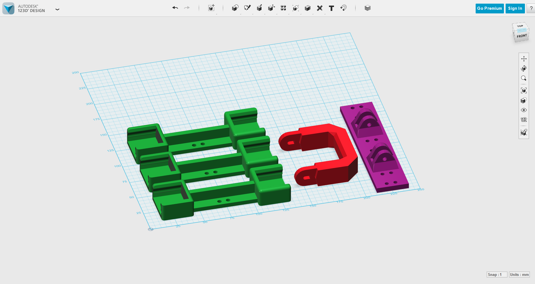Select the Pan tool in navigation bar

[524, 59]
